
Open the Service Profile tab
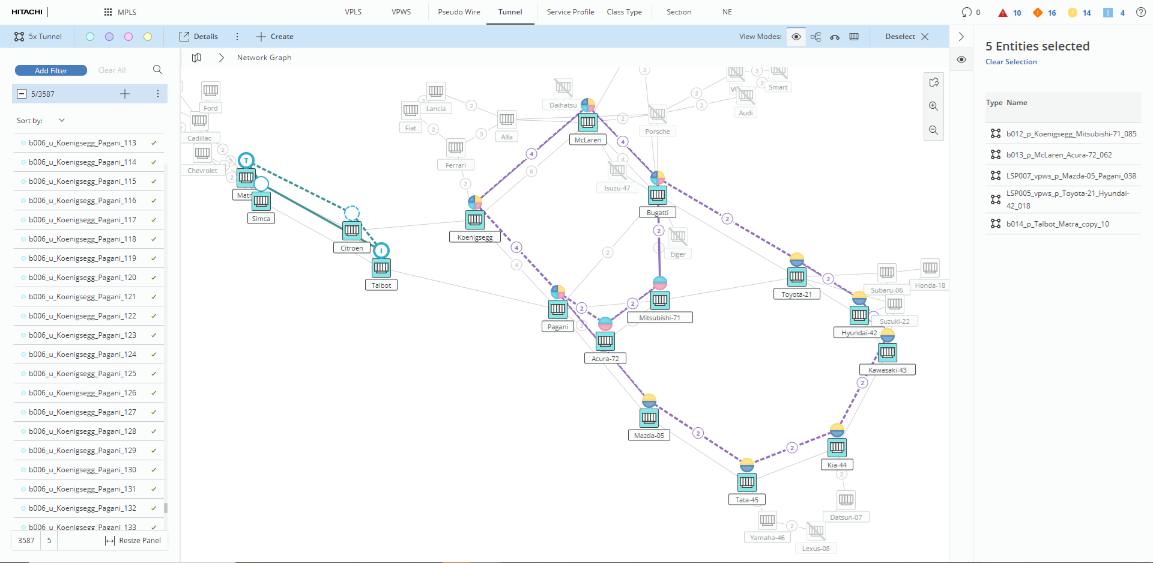click(570, 12)
